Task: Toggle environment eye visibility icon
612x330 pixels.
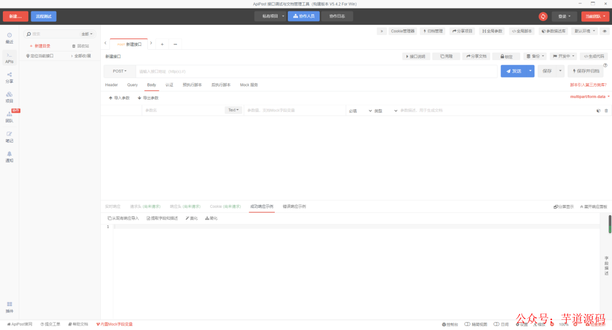Action: tap(605, 31)
